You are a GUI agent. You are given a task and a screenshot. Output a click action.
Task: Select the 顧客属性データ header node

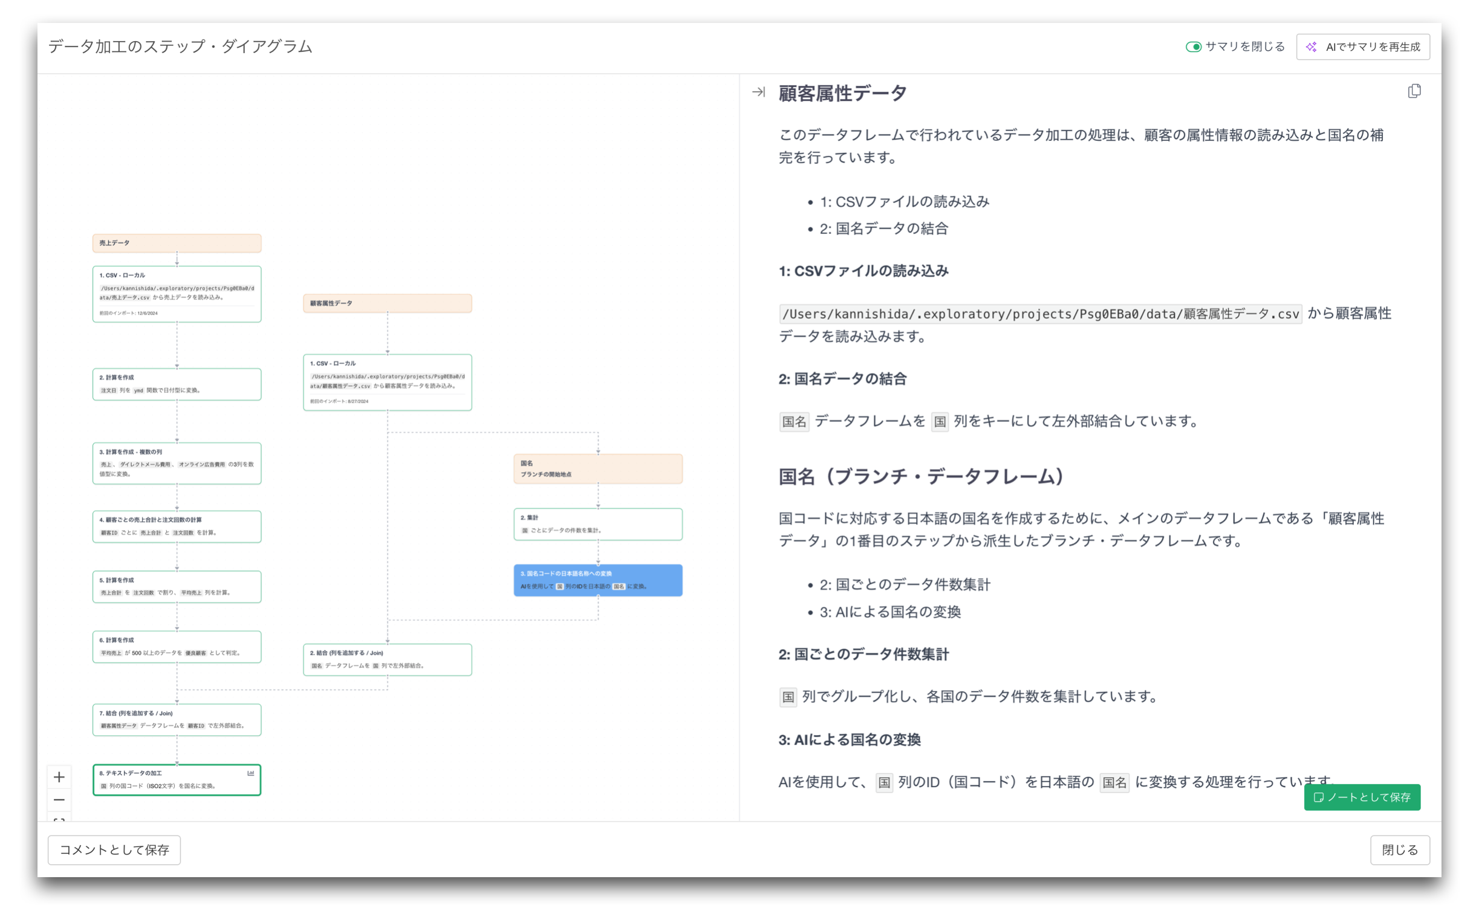click(387, 303)
